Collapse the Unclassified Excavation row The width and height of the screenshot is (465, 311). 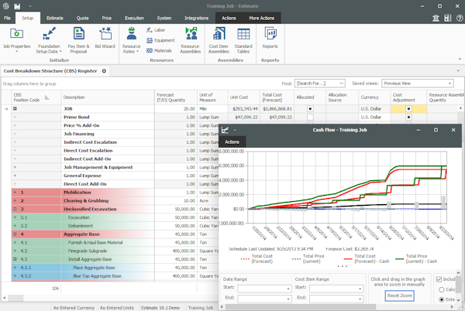(x=15, y=209)
